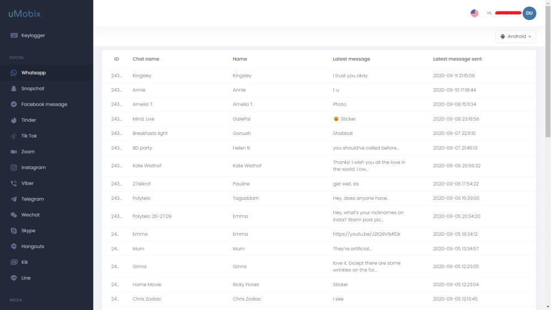Click the Instagram icon

(x=14, y=167)
